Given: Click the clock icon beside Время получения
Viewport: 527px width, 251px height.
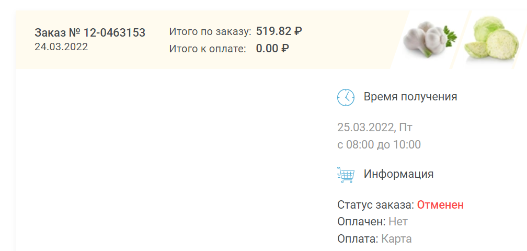Looking at the screenshot, I should 346,97.
